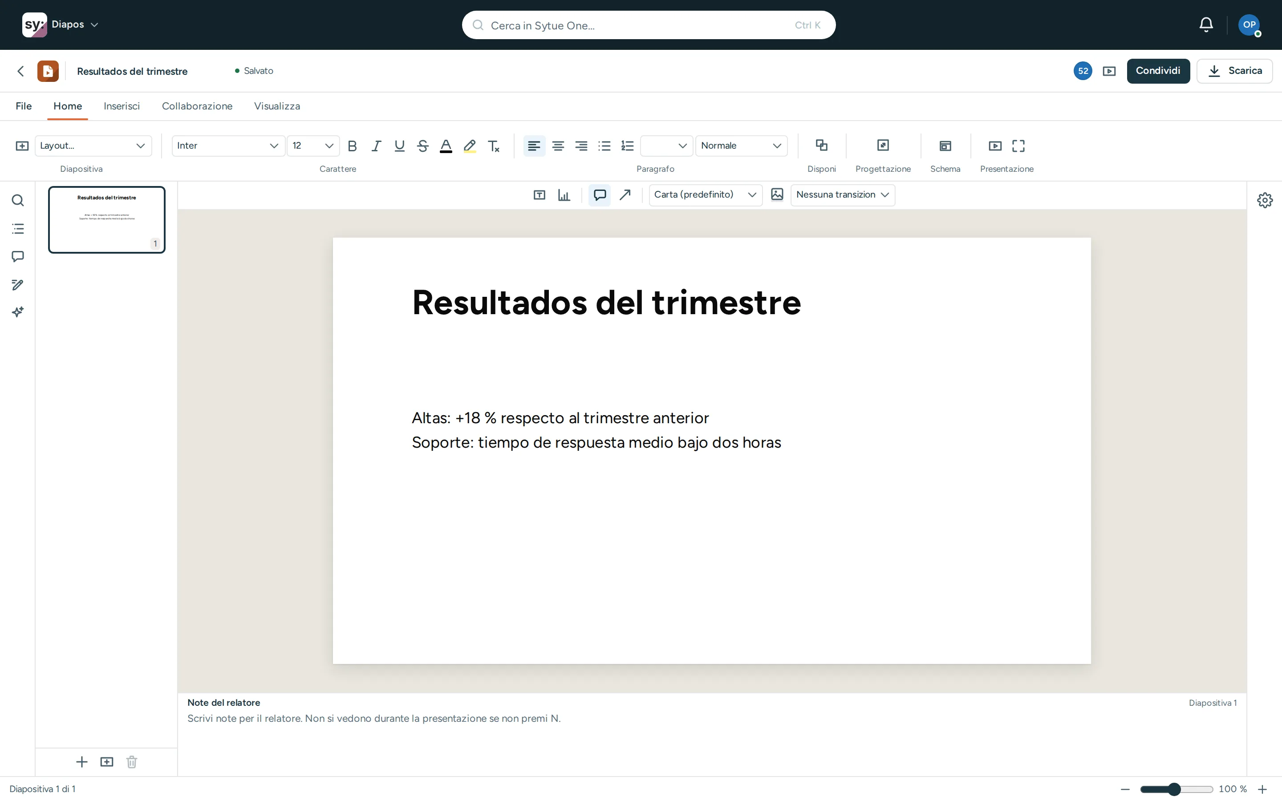
Task: Toggle underline formatting
Action: (399, 146)
